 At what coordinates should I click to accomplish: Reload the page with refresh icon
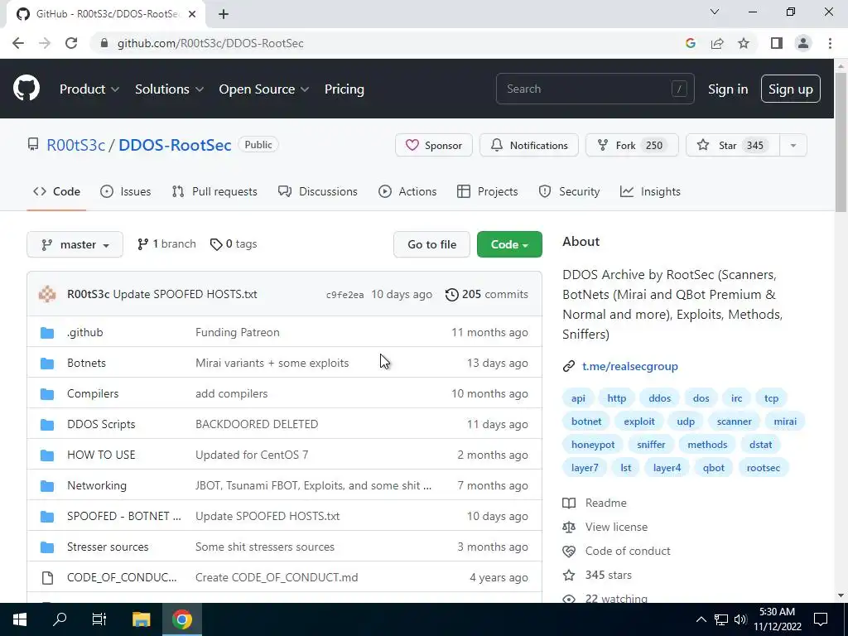click(71, 43)
